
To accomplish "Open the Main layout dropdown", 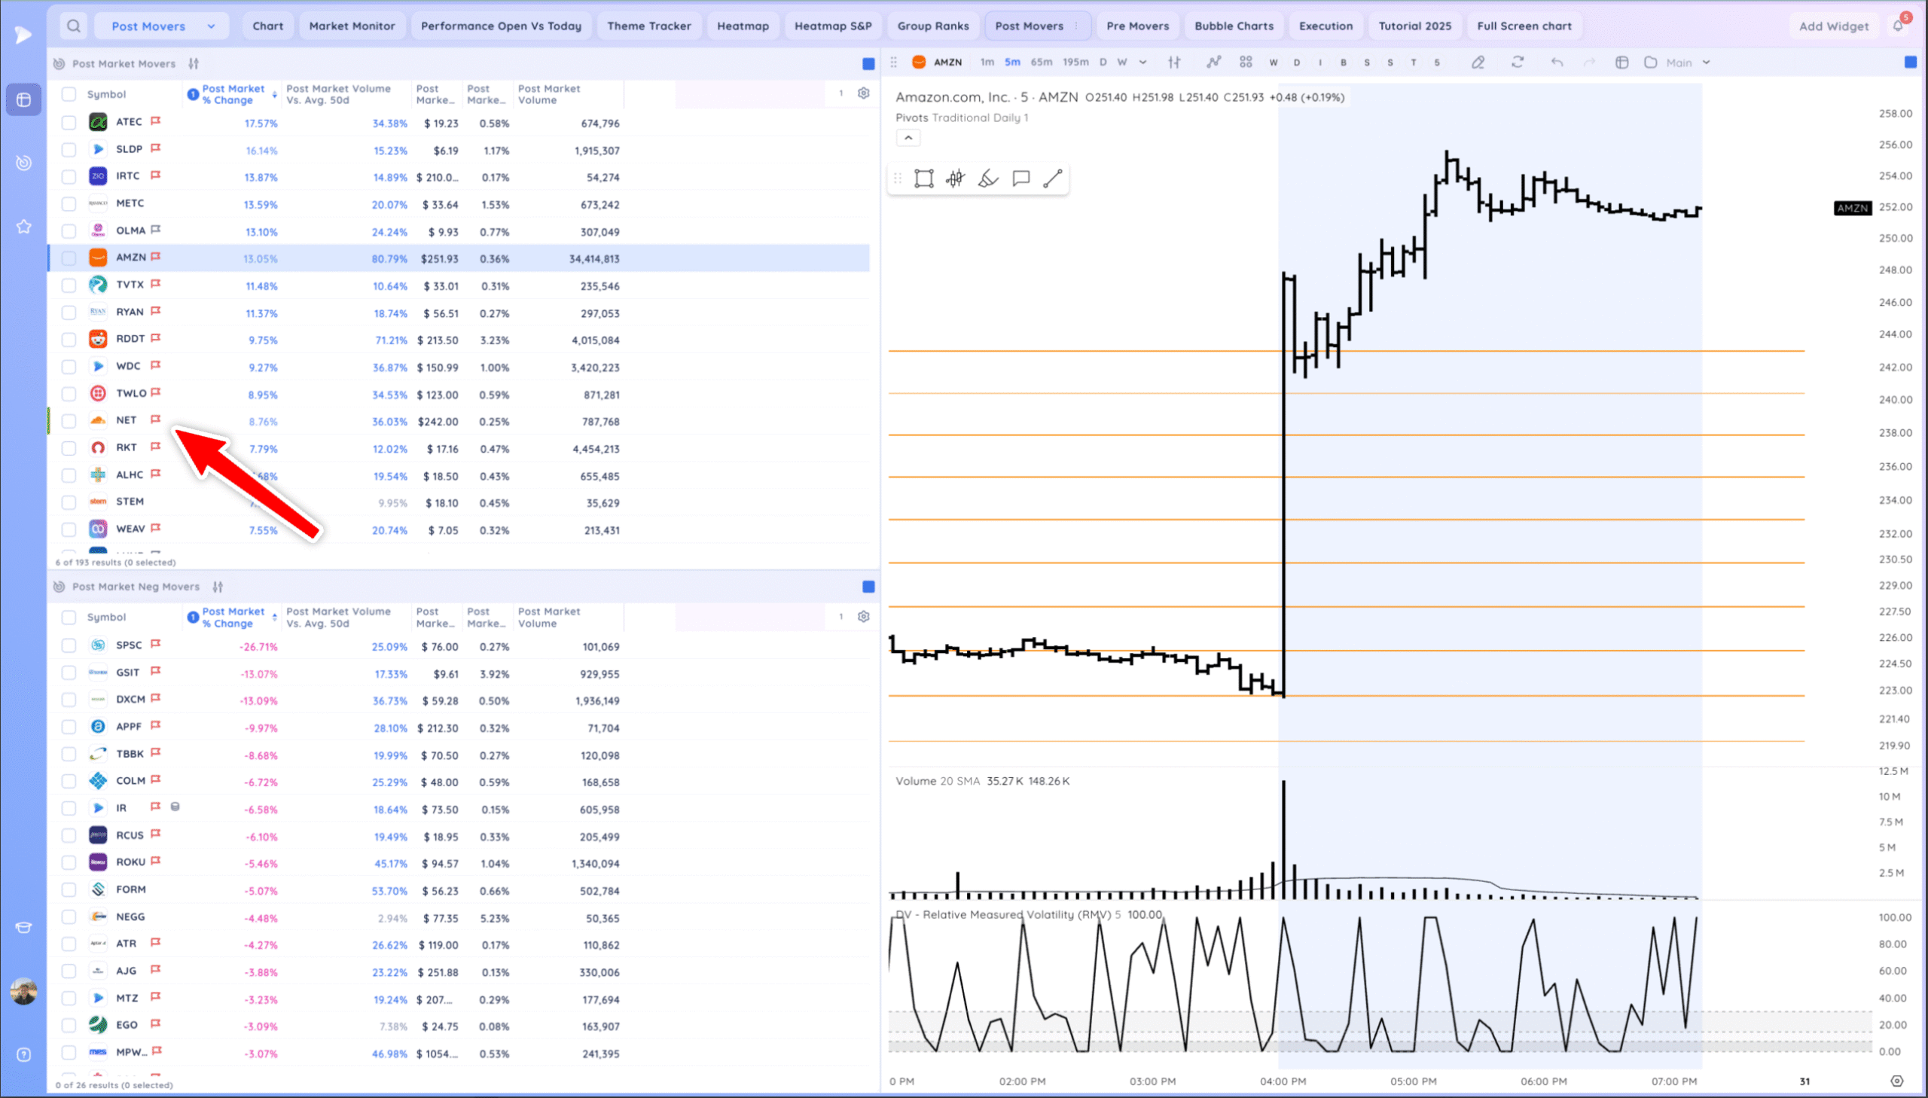I will tap(1687, 63).
